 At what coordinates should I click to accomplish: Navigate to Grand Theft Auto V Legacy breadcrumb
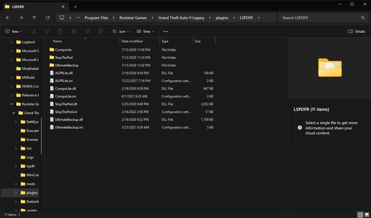(x=181, y=18)
